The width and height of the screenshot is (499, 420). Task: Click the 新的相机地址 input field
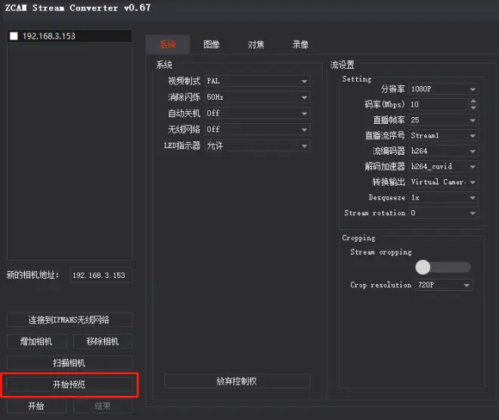(x=101, y=275)
